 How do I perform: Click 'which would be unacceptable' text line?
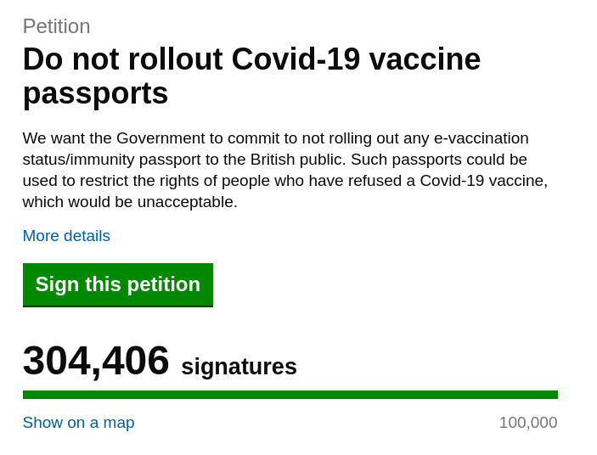[130, 202]
